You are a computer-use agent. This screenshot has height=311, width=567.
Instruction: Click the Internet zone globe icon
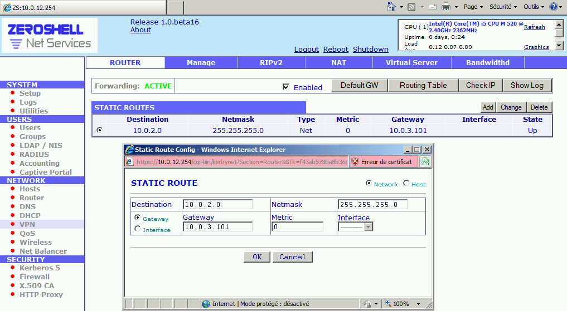click(206, 304)
